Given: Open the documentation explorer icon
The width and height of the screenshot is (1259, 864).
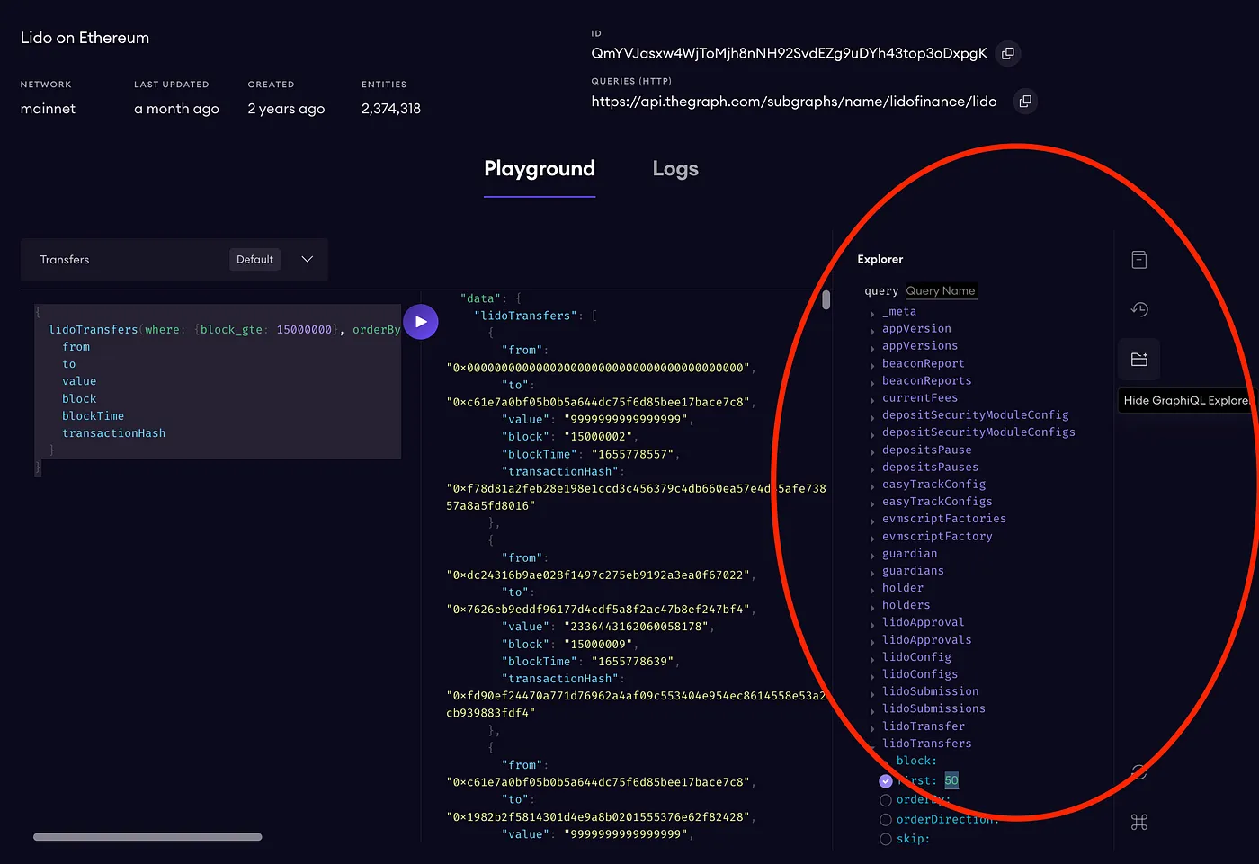Looking at the screenshot, I should (1139, 260).
